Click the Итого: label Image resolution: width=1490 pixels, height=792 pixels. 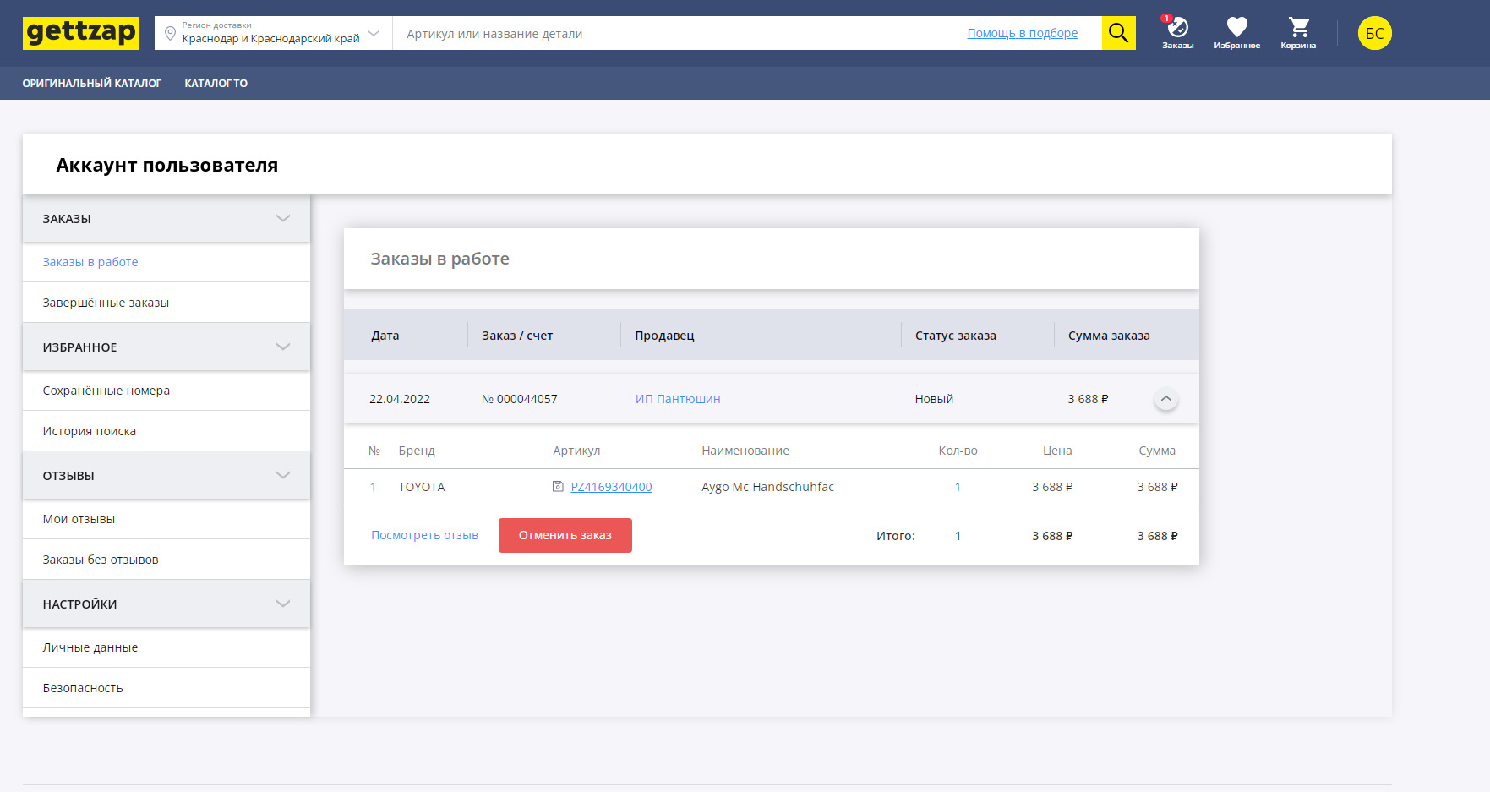896,536
